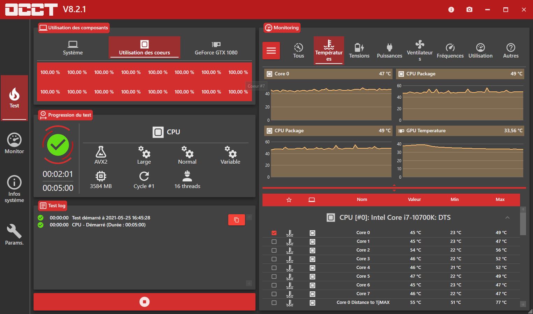Image resolution: width=533 pixels, height=314 pixels.
Task: Check the Core 2 checkbox
Action: [274, 250]
